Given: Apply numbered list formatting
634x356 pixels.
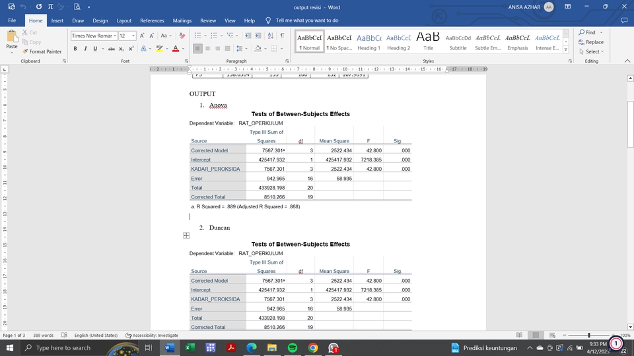Looking at the screenshot, I should click(x=214, y=36).
